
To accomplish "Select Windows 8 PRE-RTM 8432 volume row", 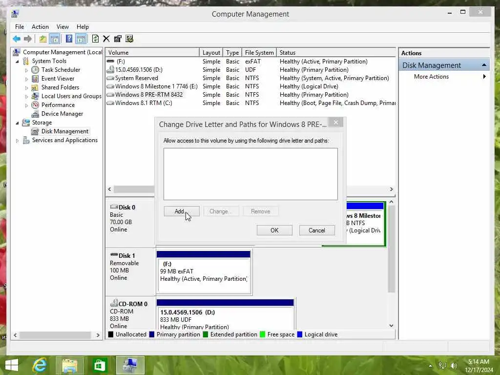I will (250, 95).
